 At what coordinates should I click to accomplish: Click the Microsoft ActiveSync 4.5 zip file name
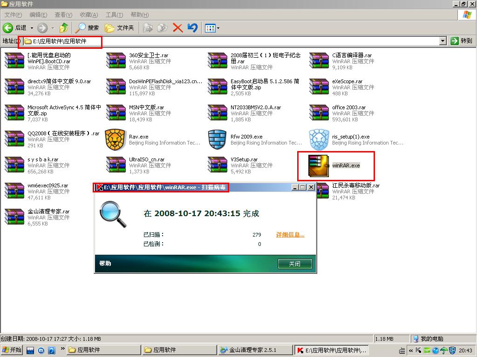(64, 110)
